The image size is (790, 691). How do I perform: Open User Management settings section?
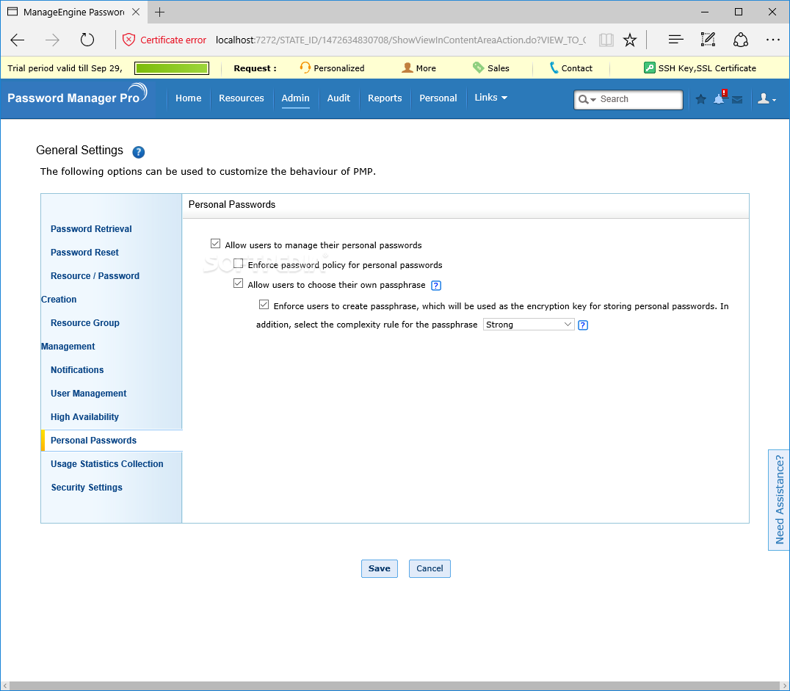pos(89,394)
